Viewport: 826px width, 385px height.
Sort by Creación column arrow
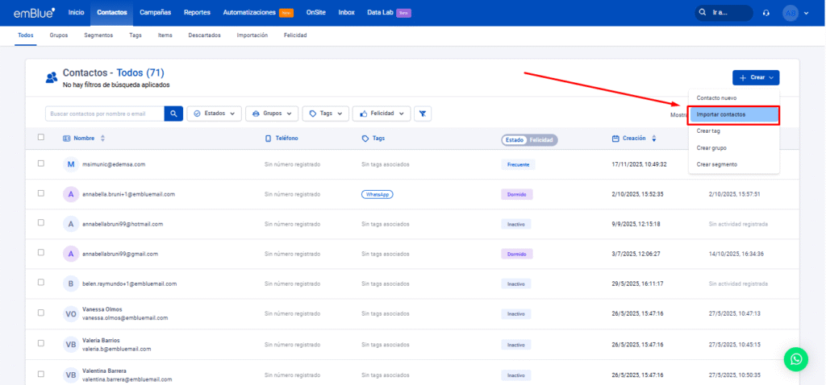[653, 139]
